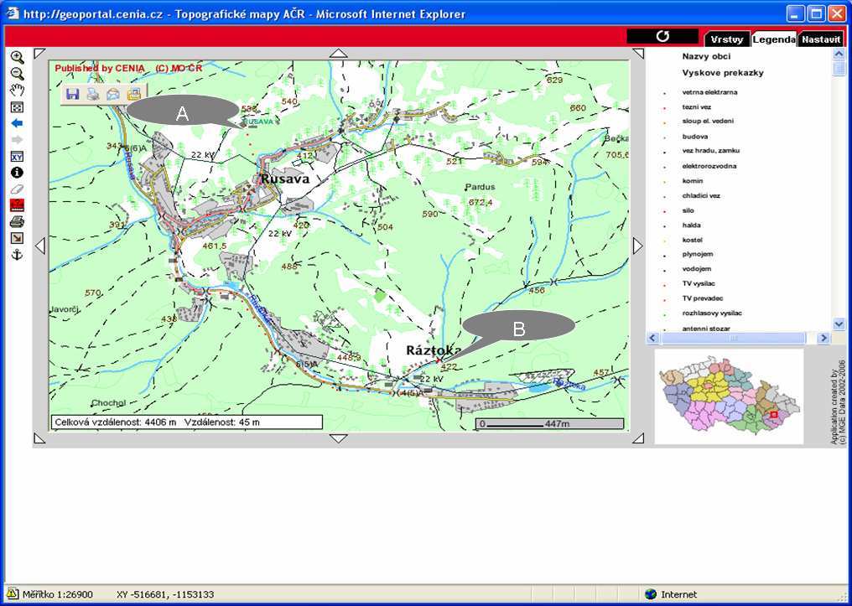Open the Nastavit tab
The width and height of the screenshot is (852, 606).
point(821,39)
